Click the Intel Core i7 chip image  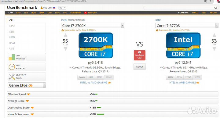(183, 45)
